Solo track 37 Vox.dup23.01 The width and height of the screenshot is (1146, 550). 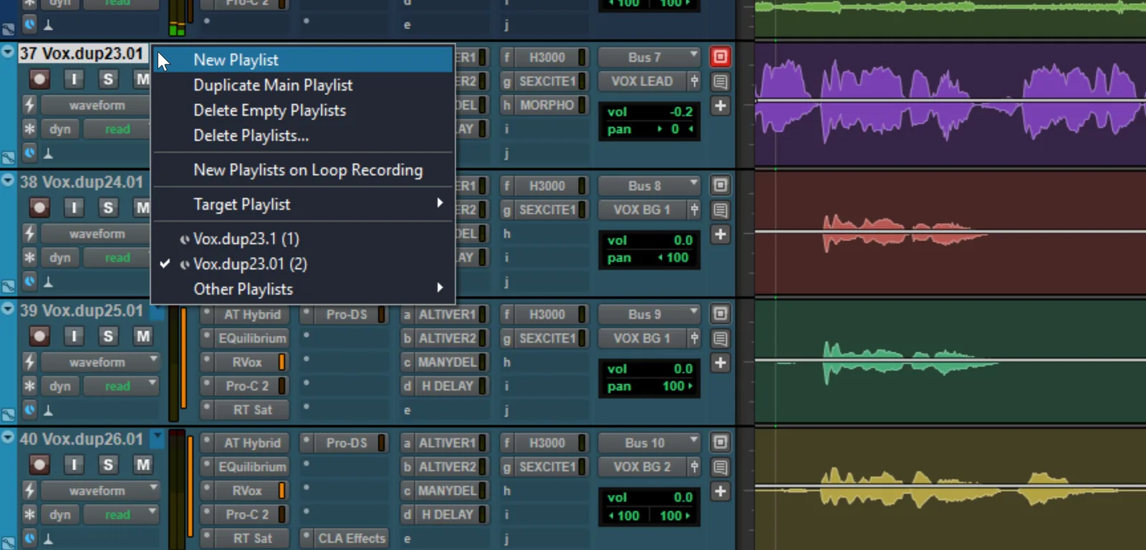(x=108, y=79)
